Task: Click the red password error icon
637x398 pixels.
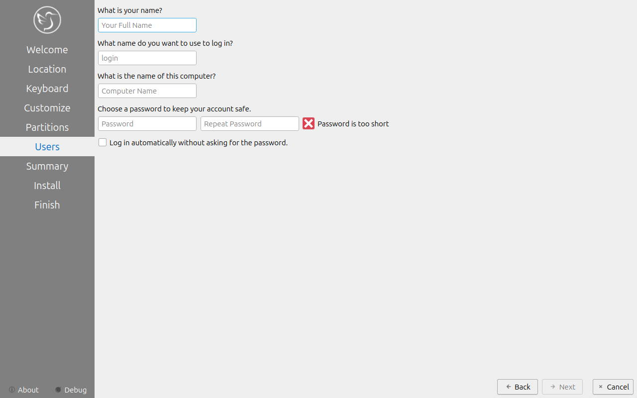Action: point(309,123)
